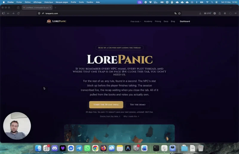Open Notes from the Dock

(x=120, y=148)
